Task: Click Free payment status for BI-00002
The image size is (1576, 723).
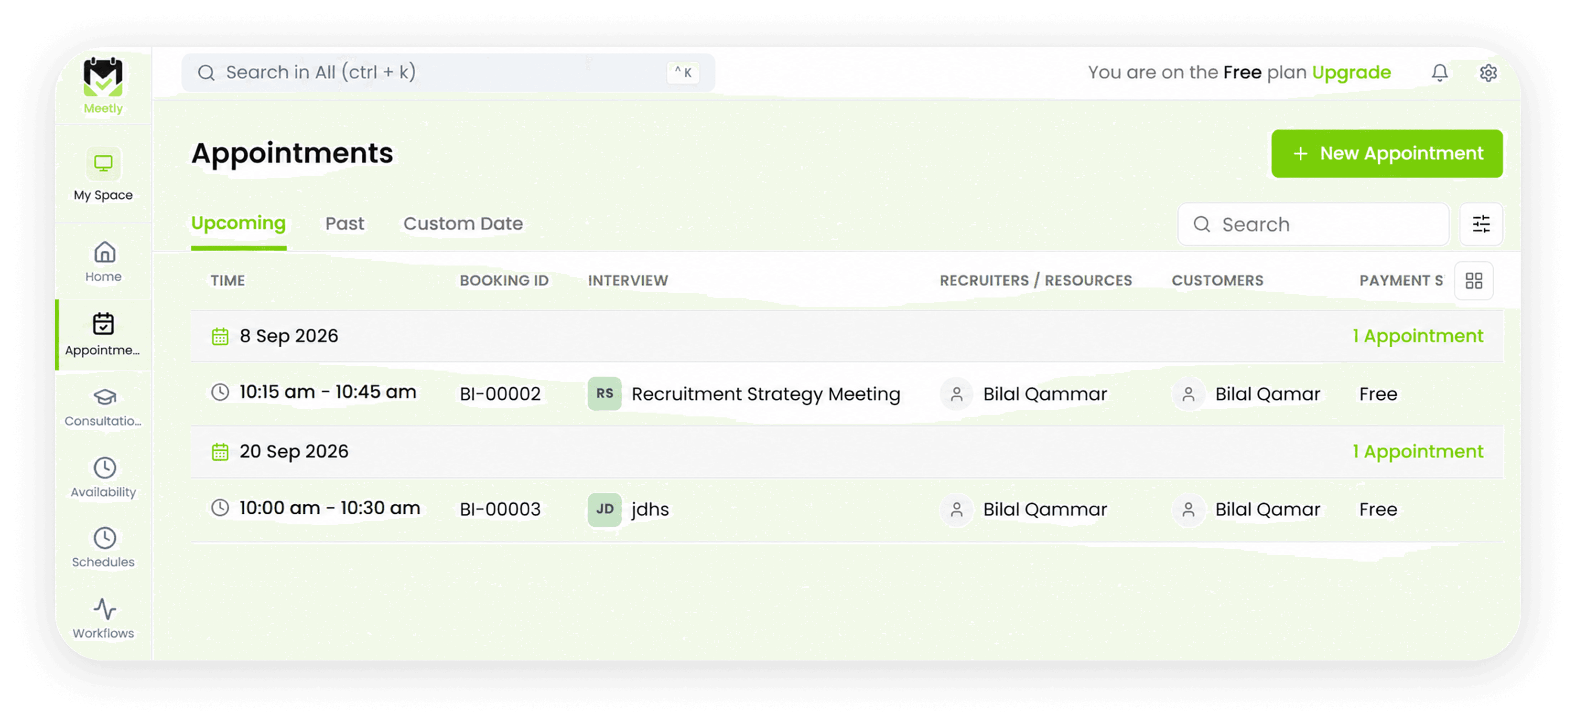Action: tap(1378, 394)
